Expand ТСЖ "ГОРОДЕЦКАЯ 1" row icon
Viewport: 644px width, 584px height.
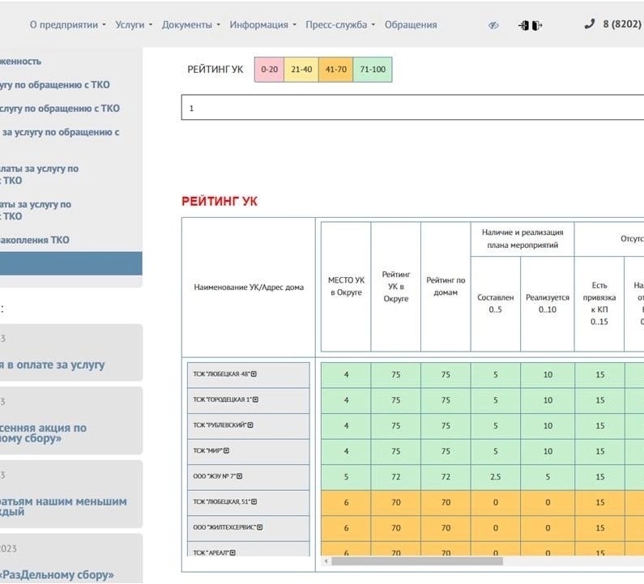[256, 400]
